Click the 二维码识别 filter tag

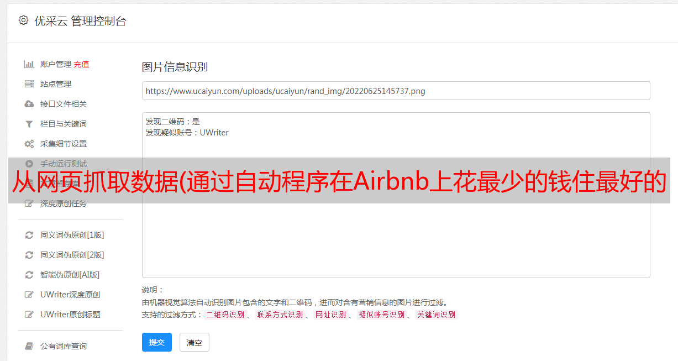(x=225, y=315)
